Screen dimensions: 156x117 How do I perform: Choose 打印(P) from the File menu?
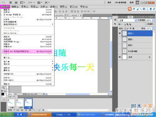click(x=27, y=78)
